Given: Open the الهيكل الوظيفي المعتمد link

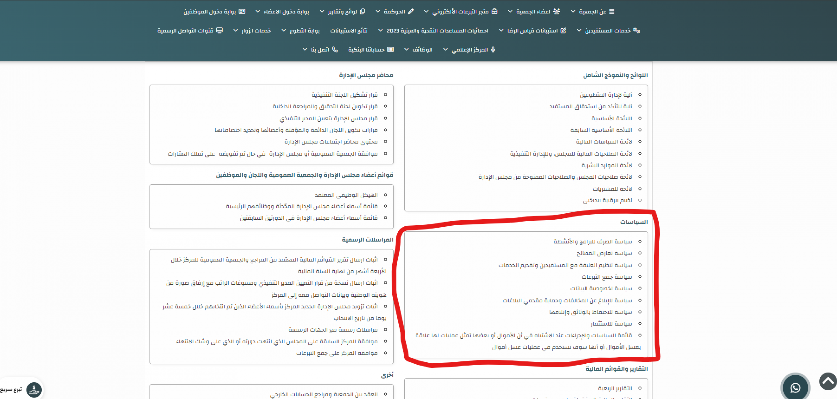Looking at the screenshot, I should (346, 195).
